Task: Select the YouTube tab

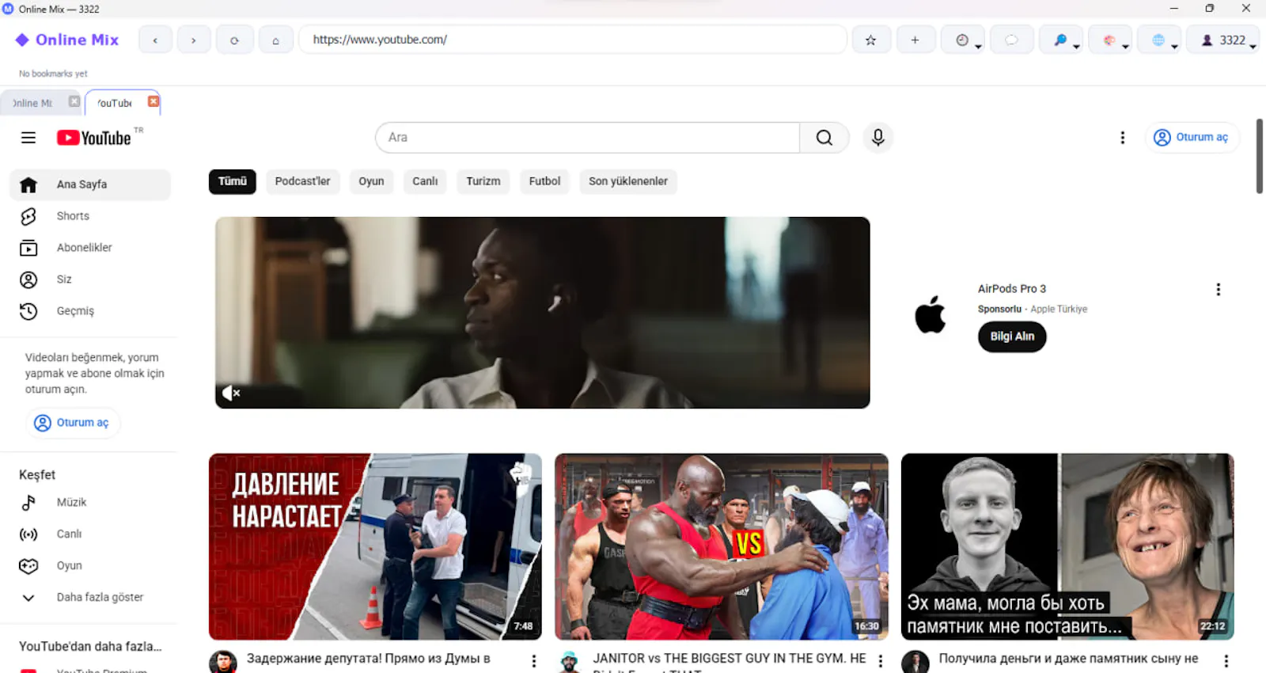Action: point(116,103)
